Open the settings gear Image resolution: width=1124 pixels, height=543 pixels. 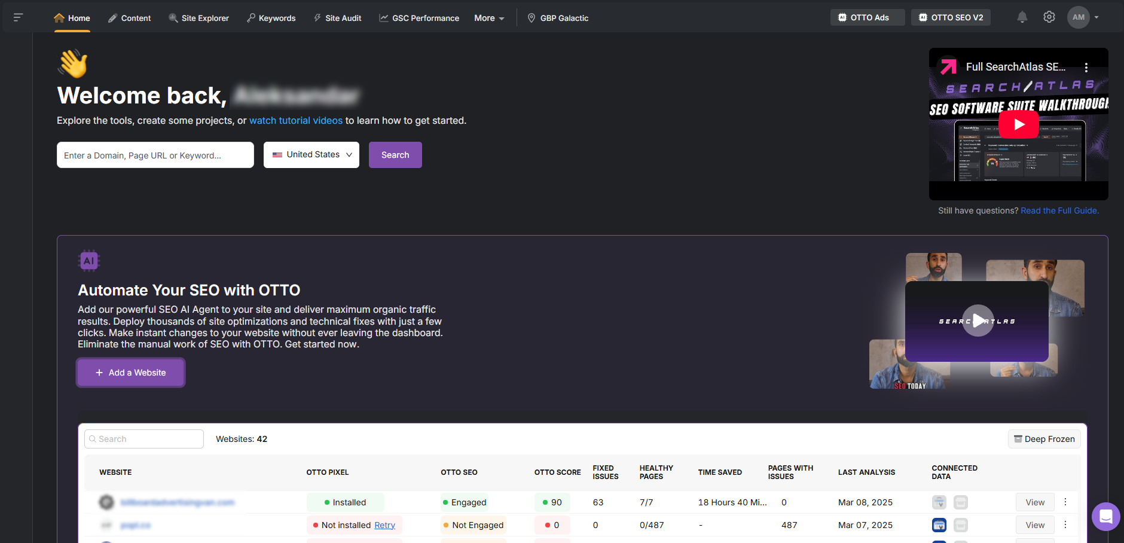click(1049, 17)
